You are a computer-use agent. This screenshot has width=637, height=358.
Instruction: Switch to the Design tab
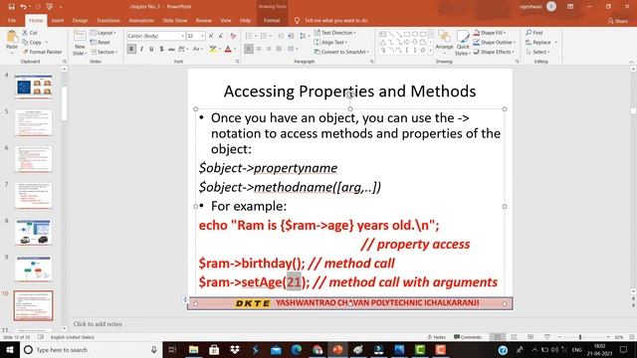tap(80, 20)
